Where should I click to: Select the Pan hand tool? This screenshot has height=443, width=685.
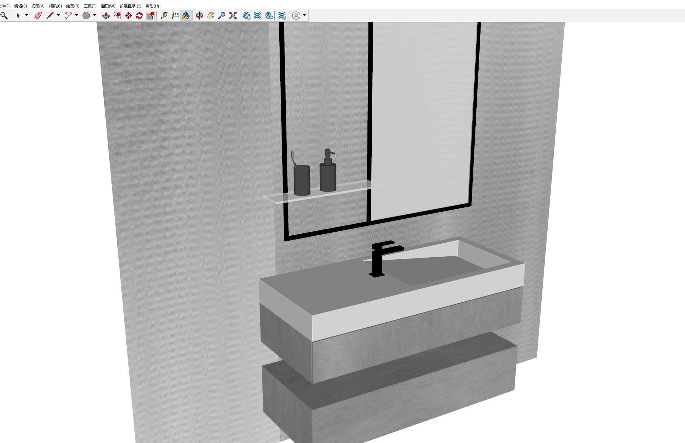tap(210, 16)
